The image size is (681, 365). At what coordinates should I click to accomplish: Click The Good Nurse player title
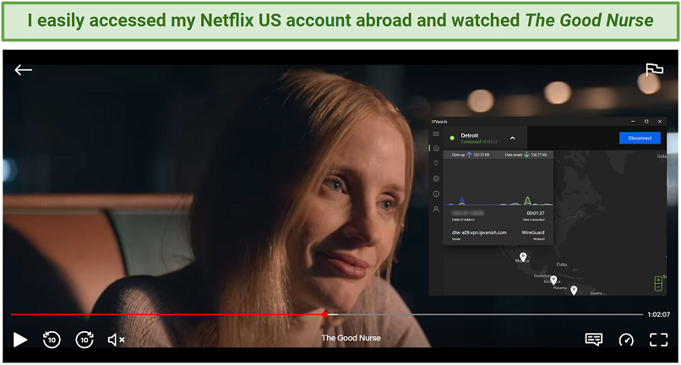pos(351,338)
